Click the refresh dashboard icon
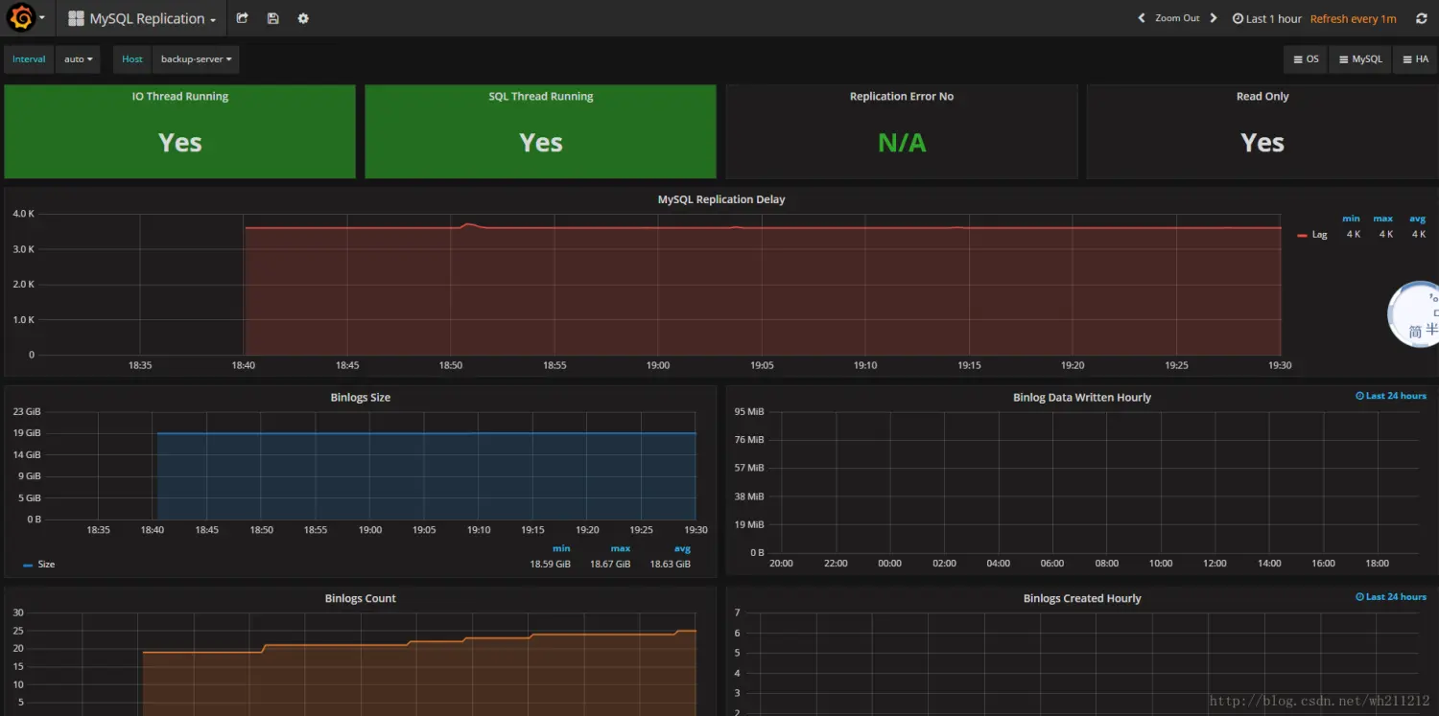Viewport: 1439px width, 716px height. 1421,18
